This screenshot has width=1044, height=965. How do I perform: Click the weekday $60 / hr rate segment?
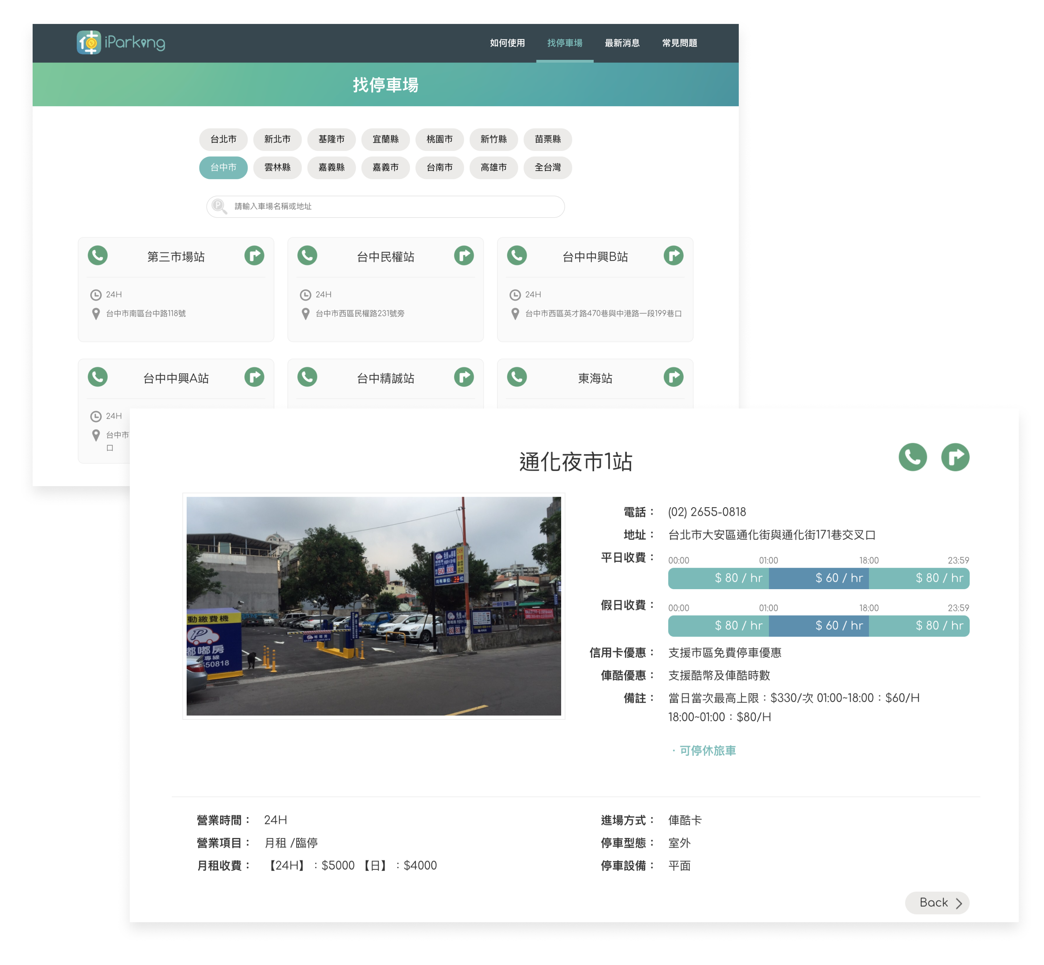(x=818, y=579)
